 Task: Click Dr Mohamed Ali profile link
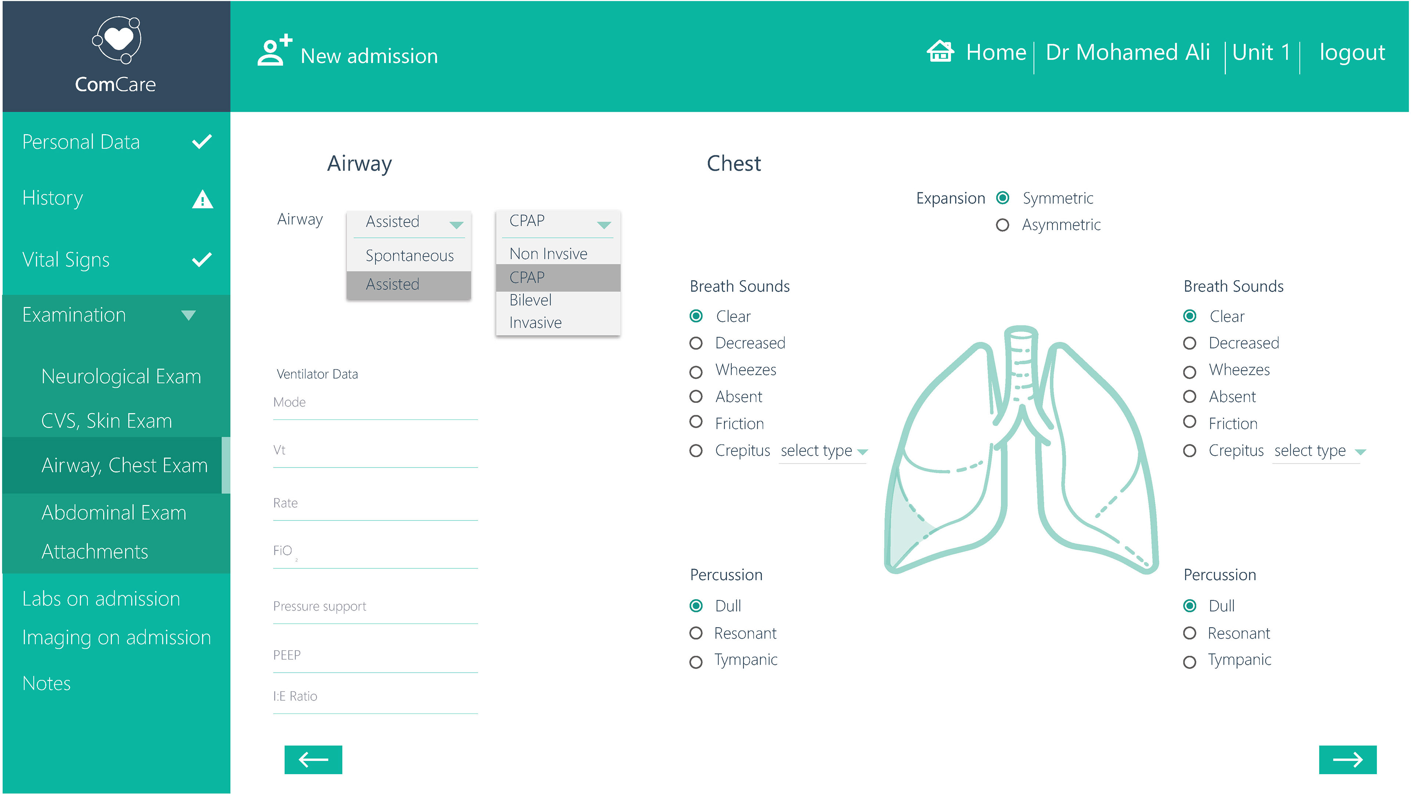(1127, 53)
